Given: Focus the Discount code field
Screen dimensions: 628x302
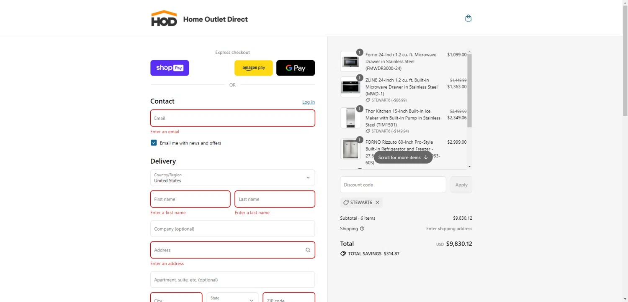Looking at the screenshot, I should (393, 185).
